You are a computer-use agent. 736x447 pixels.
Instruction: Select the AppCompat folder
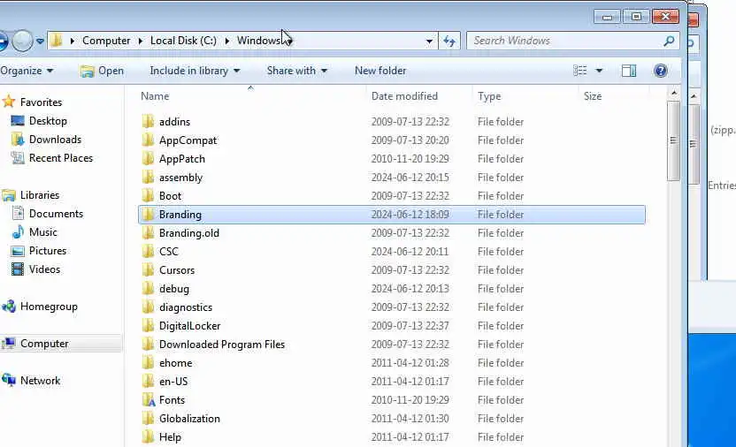pos(188,140)
